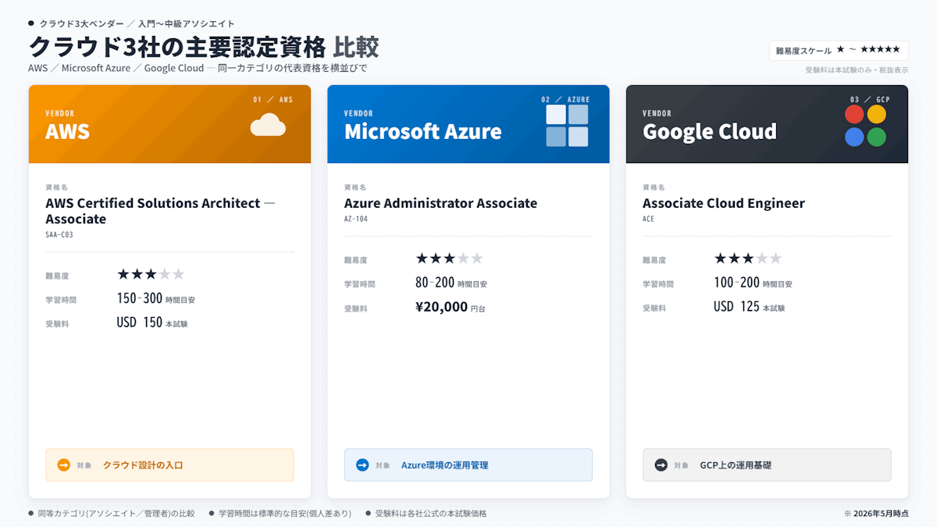Click the AWS difficulty star rating

tap(151, 274)
